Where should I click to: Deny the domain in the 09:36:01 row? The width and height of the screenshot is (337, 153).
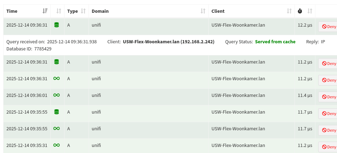click(x=328, y=97)
